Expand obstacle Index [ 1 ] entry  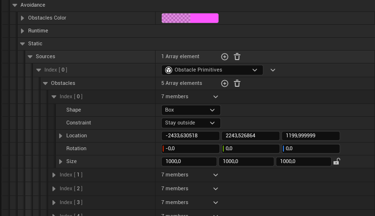(54, 175)
